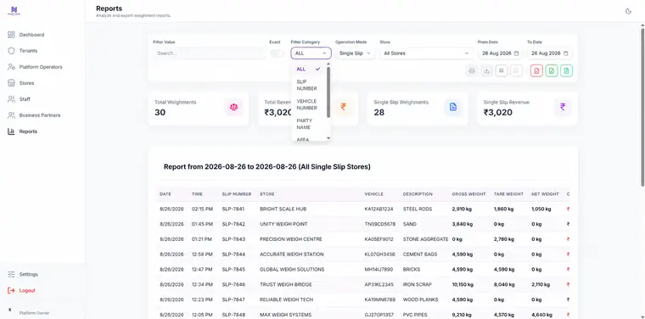The height and width of the screenshot is (319, 645).
Task: Export report with the red file icon
Action: tap(536, 70)
